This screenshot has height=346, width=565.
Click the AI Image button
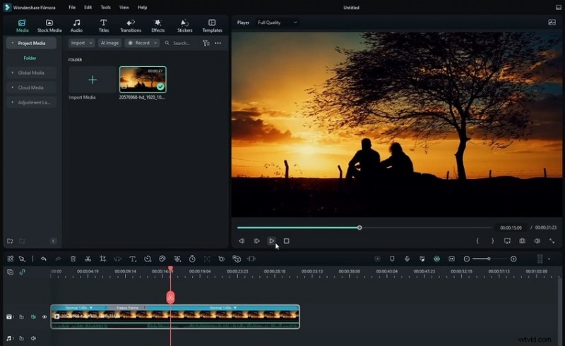[109, 43]
